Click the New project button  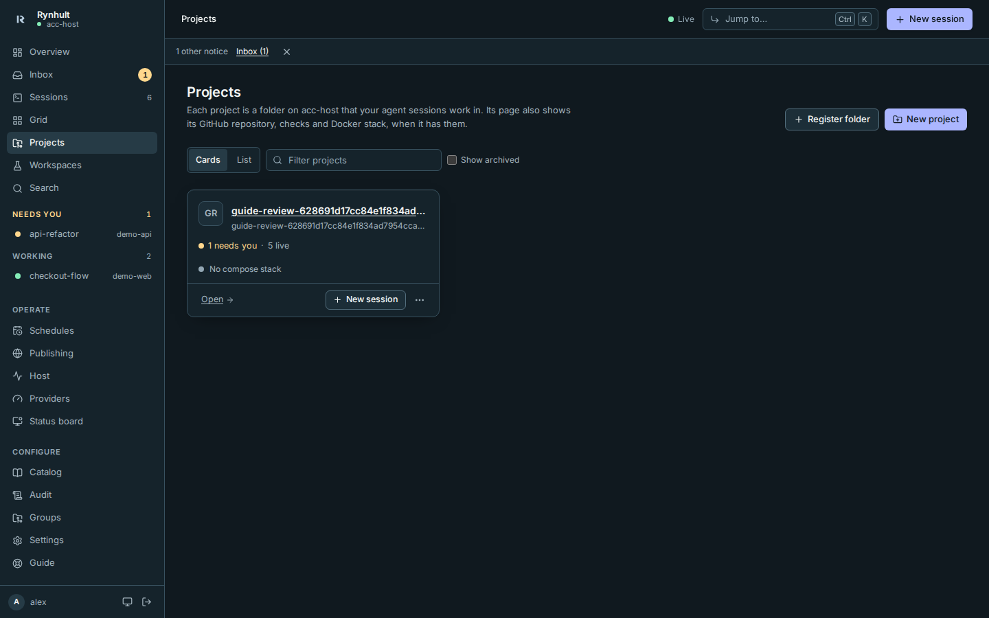click(926, 119)
